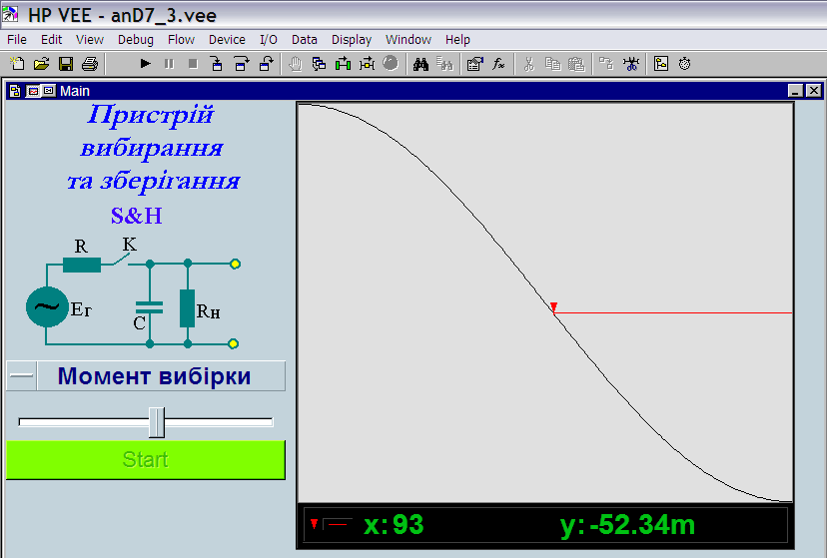Open the Edit menu
Image resolution: width=827 pixels, height=558 pixels.
pos(51,40)
